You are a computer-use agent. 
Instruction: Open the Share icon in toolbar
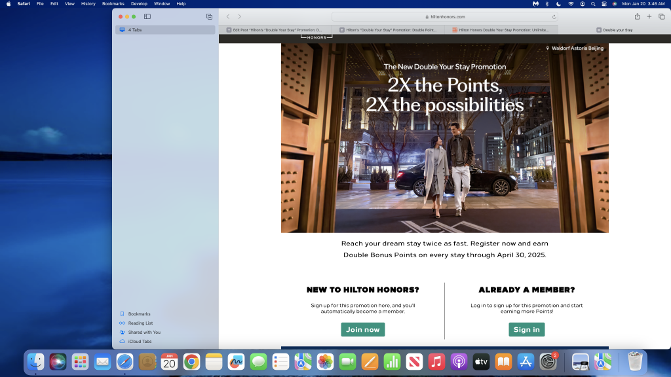click(637, 16)
